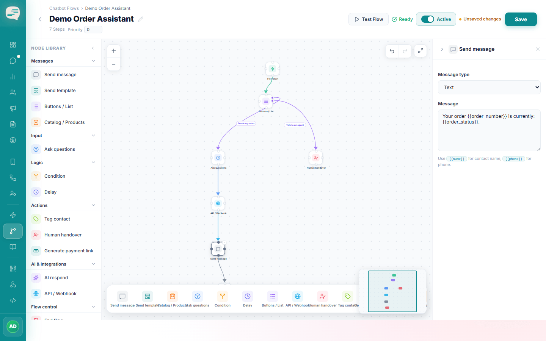Choose Delay icon in bottom toolbar
The width and height of the screenshot is (546, 341).
point(248,299)
